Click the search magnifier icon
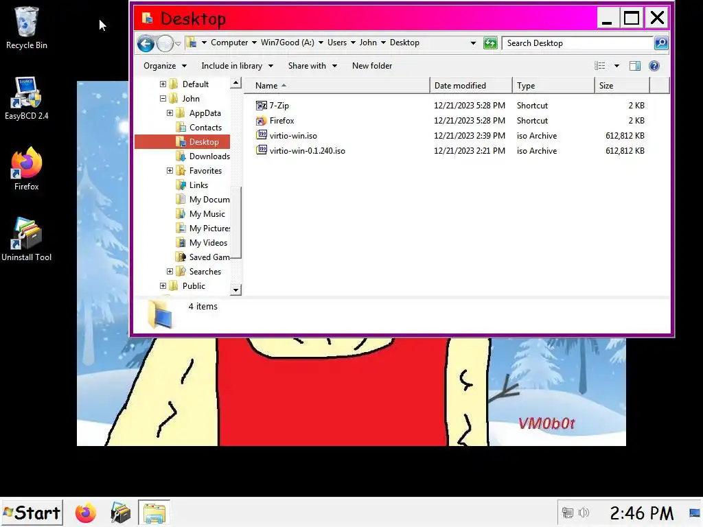This screenshot has width=703, height=527. (x=661, y=43)
